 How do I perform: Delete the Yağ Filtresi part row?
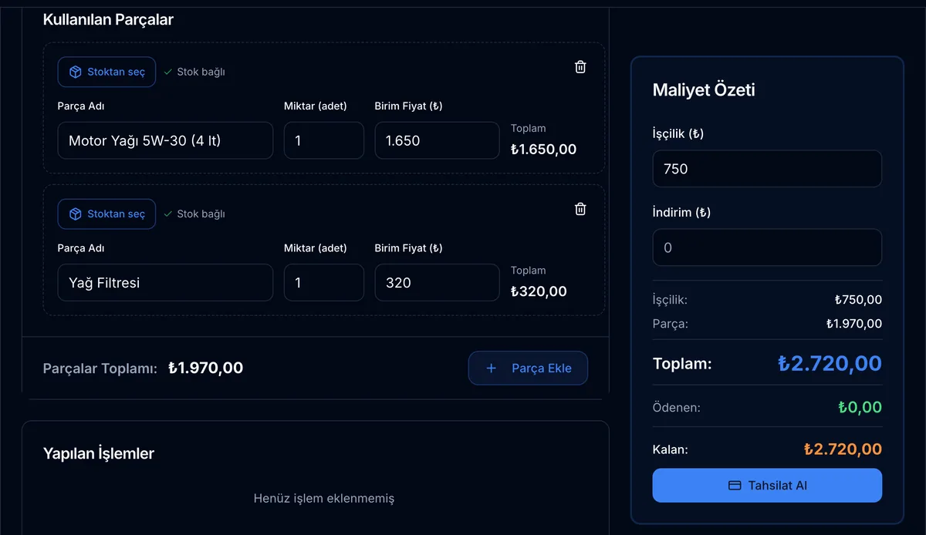[580, 209]
